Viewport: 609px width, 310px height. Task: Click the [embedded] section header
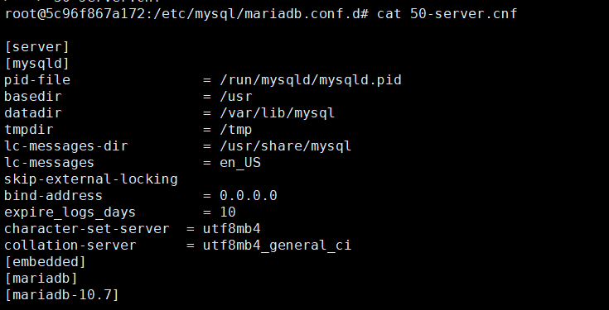coord(45,262)
